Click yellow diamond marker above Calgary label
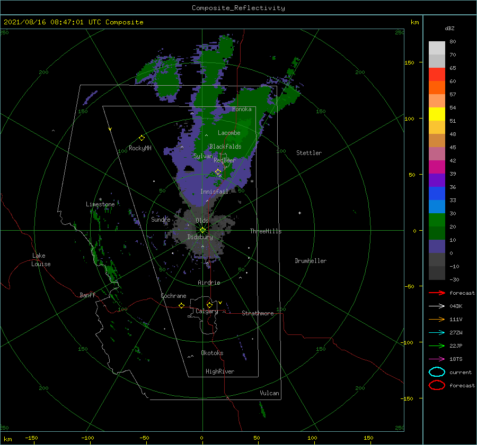Viewport: 477px width, 445px height. [209, 305]
